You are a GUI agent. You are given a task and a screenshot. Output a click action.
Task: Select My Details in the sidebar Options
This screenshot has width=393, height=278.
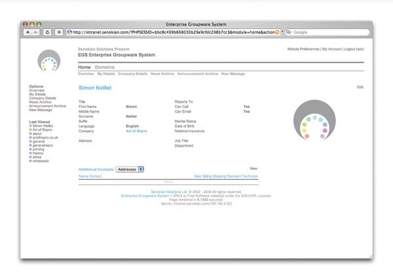(x=37, y=94)
